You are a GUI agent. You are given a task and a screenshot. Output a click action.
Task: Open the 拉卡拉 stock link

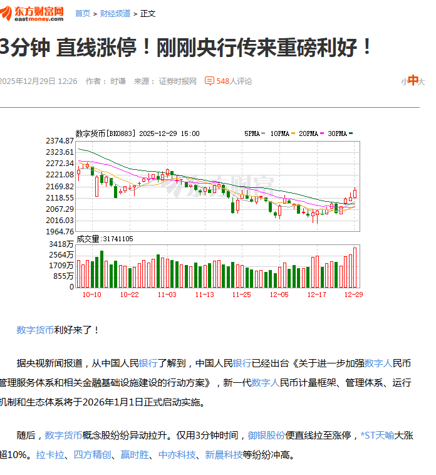pos(50,455)
